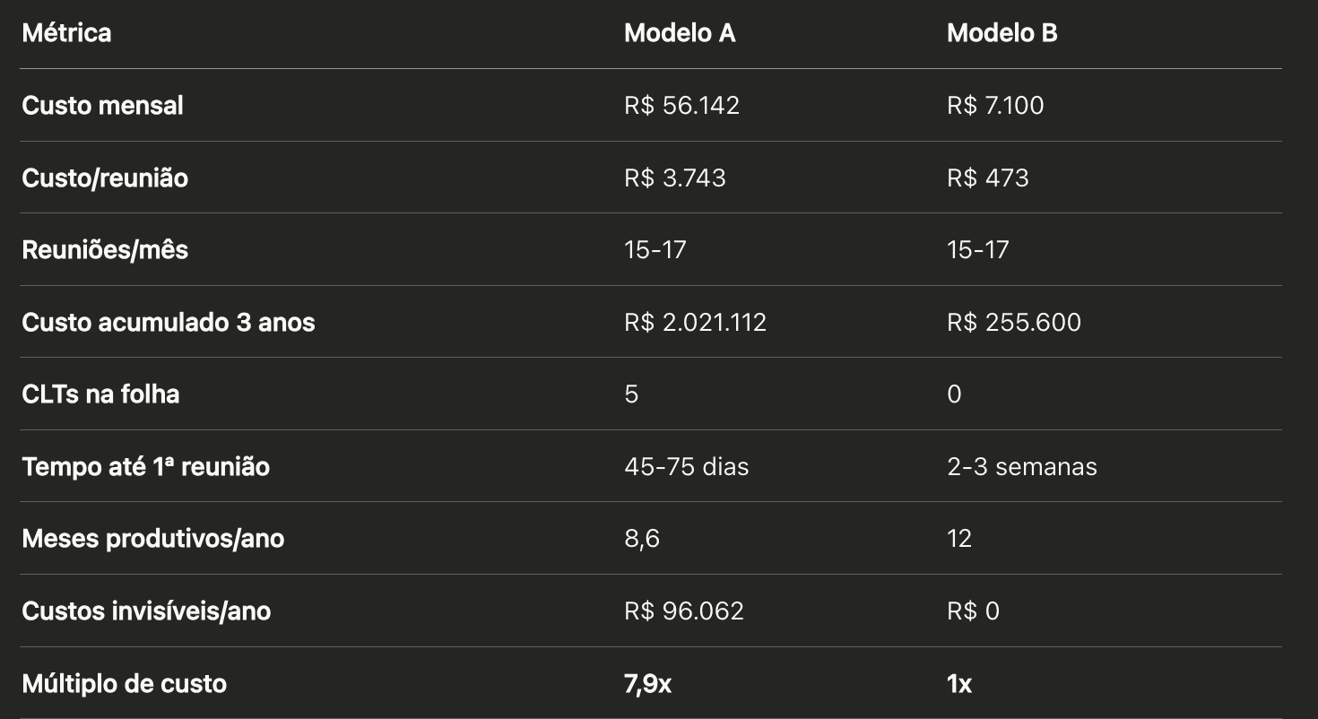Select the R$ 3.743 cell
The width and height of the screenshot is (1318, 719).
click(x=675, y=178)
